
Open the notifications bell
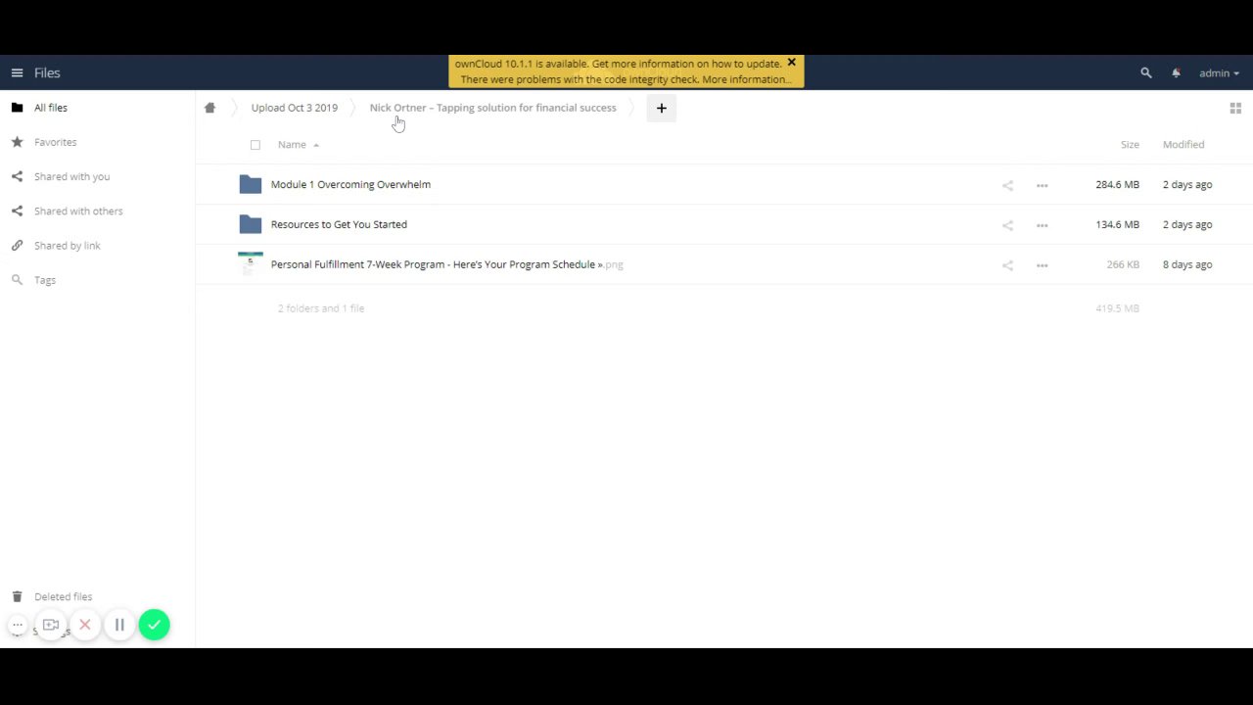coord(1176,72)
